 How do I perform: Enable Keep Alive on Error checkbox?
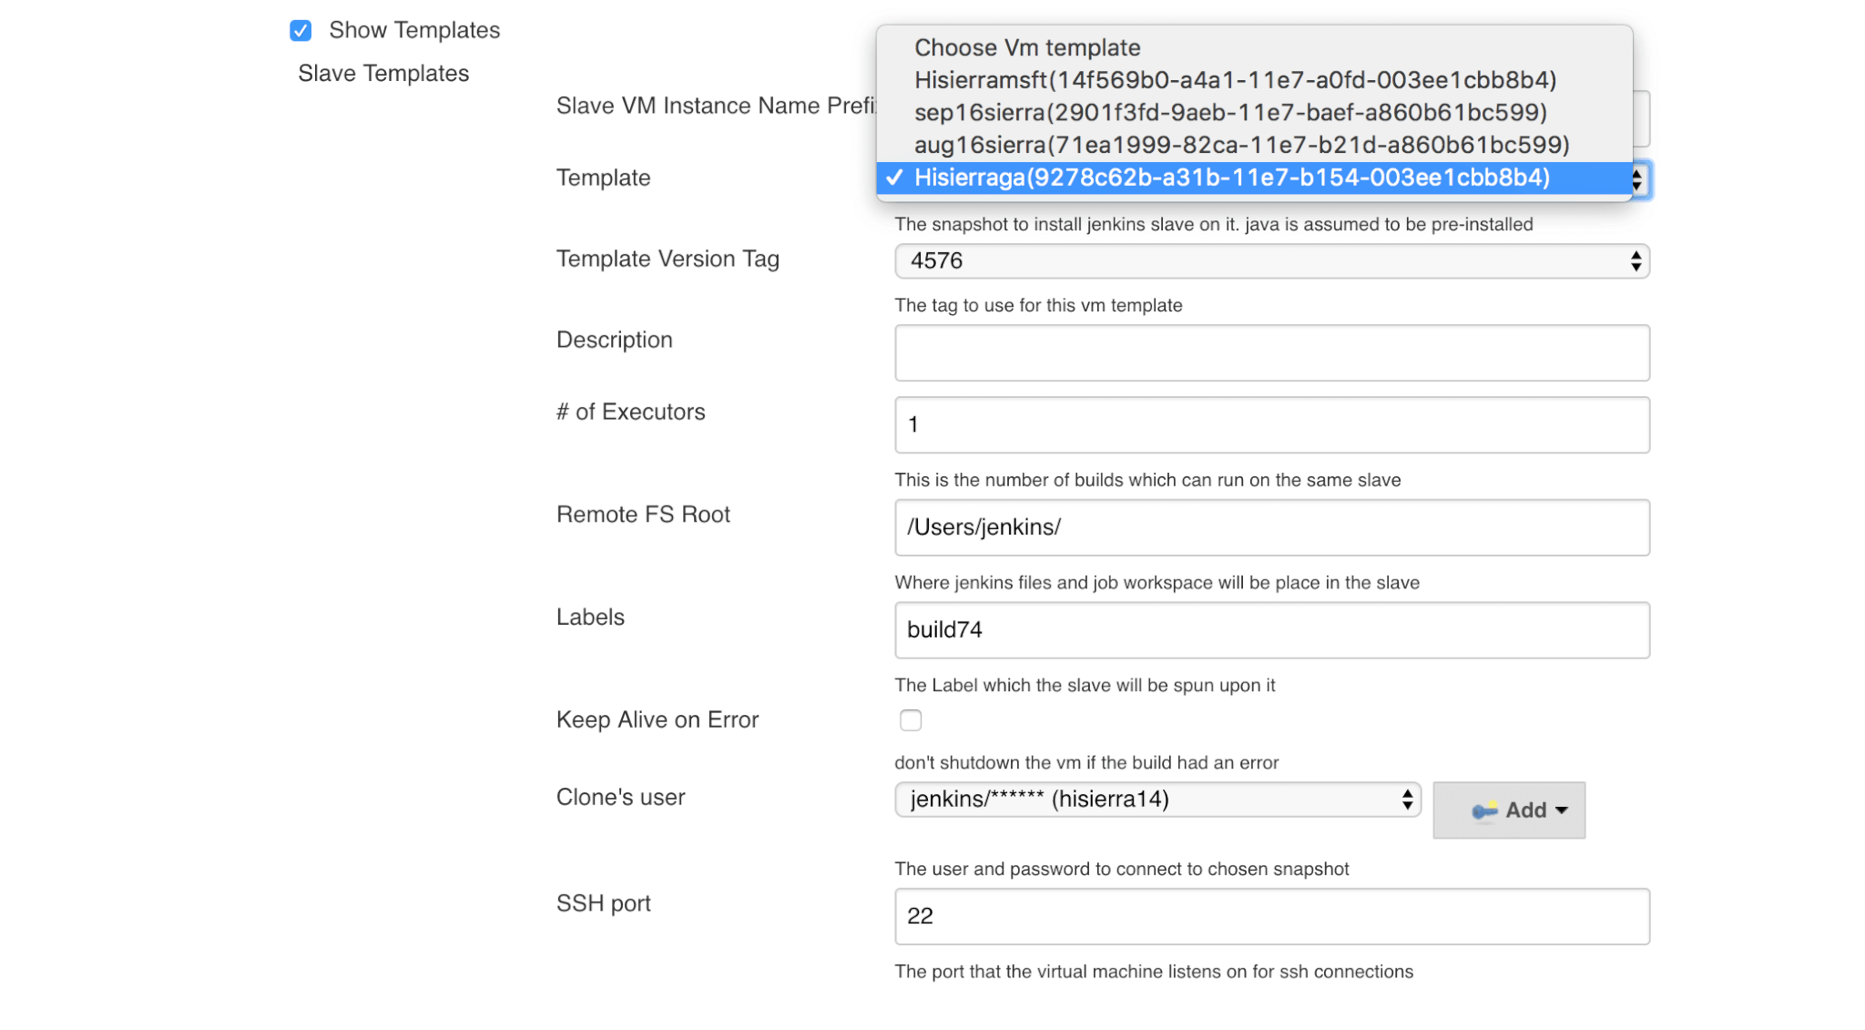[x=911, y=720]
